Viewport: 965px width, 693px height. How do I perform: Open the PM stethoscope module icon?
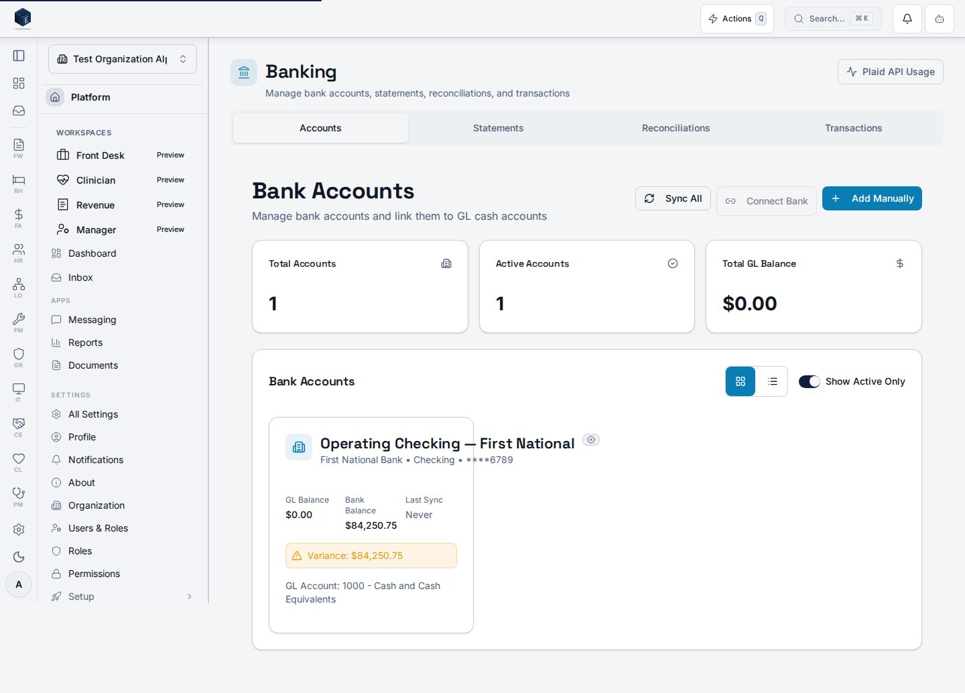coord(19,497)
